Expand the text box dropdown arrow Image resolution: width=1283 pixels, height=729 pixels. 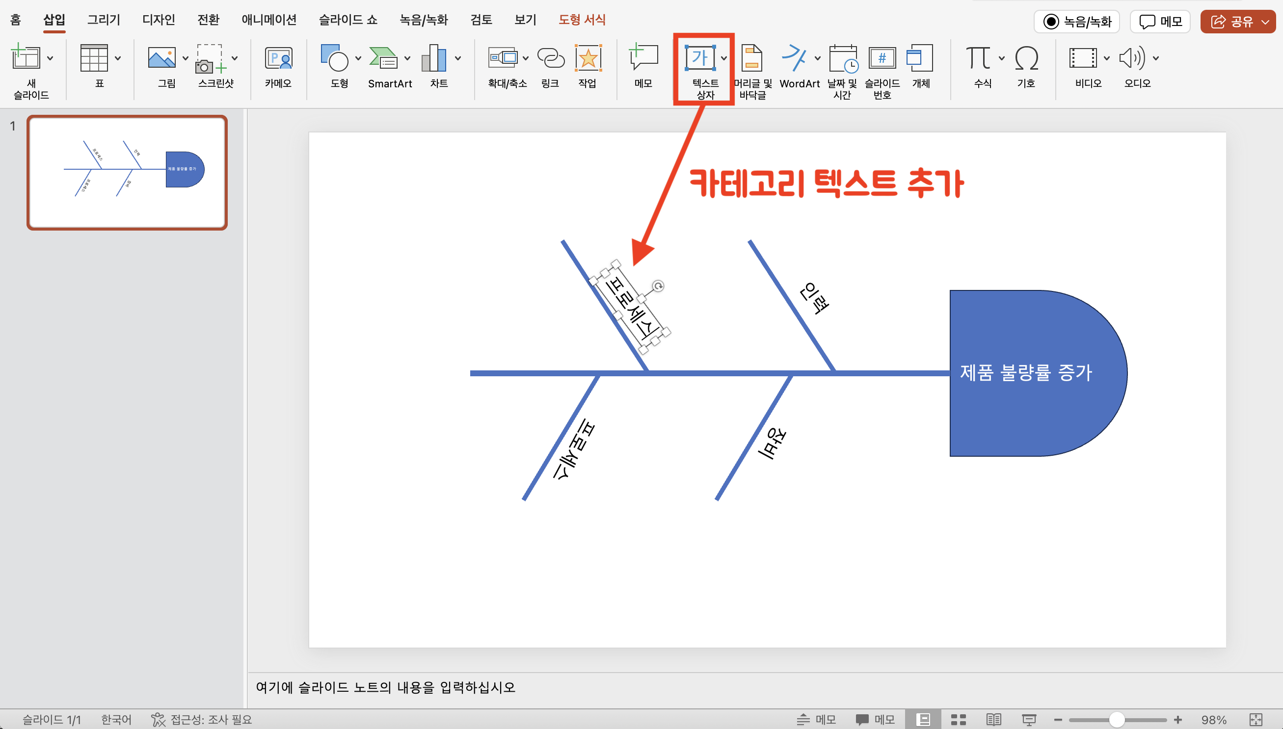coord(723,58)
